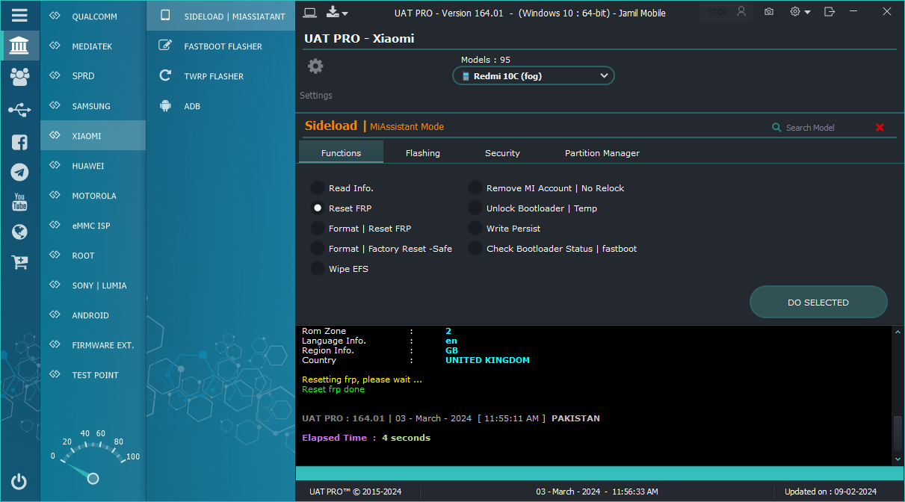Open TWRP Flasher mode
This screenshot has width=905, height=502.
(x=220, y=76)
